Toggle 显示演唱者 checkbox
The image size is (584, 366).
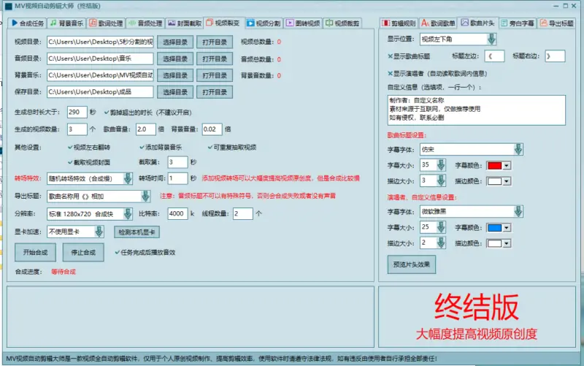click(390, 74)
